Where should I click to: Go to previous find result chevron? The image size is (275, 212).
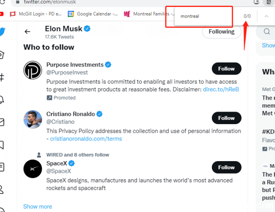(x=266, y=16)
